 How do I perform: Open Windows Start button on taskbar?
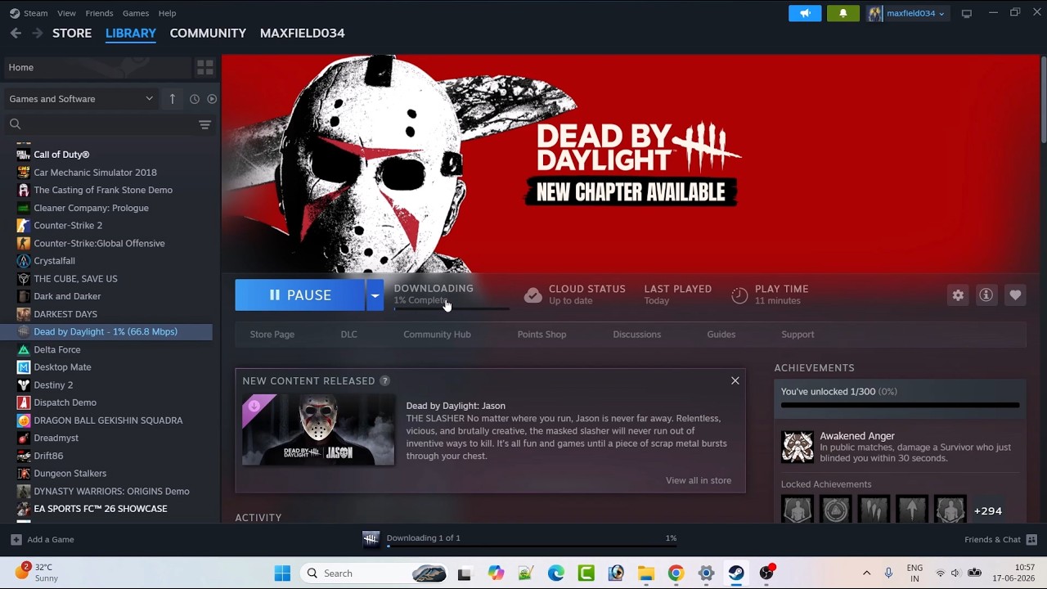tap(282, 573)
